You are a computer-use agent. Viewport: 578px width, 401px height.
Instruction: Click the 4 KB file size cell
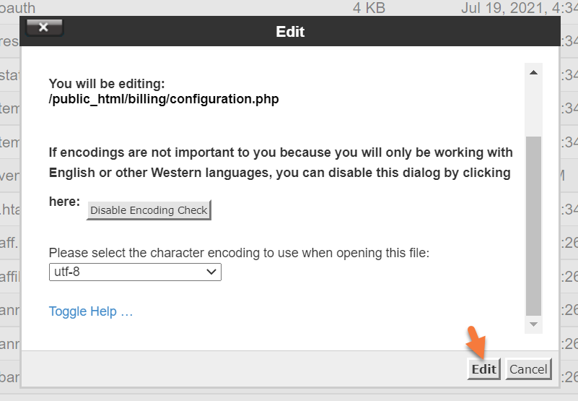coord(369,8)
